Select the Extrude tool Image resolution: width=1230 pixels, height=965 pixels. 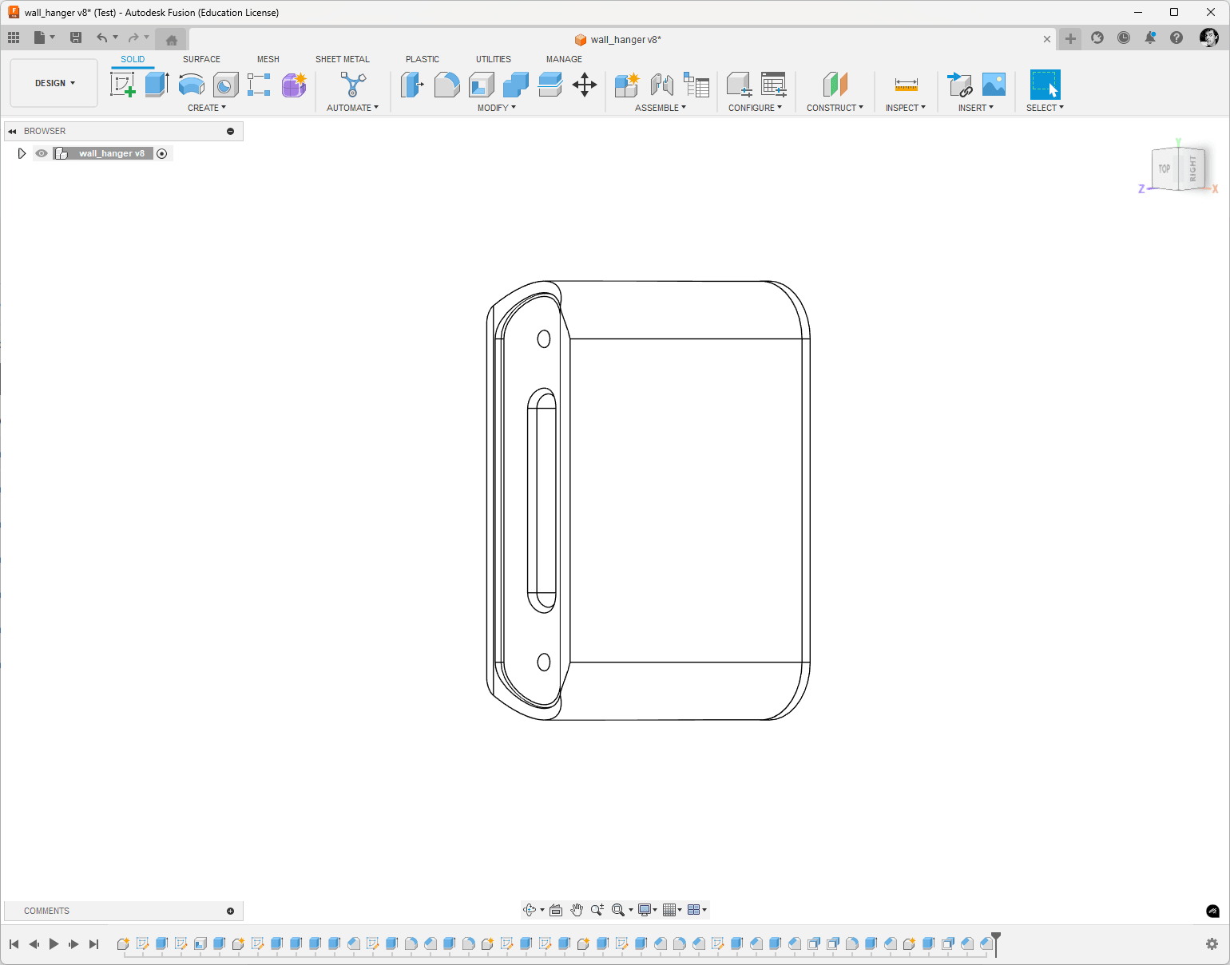coord(157,84)
